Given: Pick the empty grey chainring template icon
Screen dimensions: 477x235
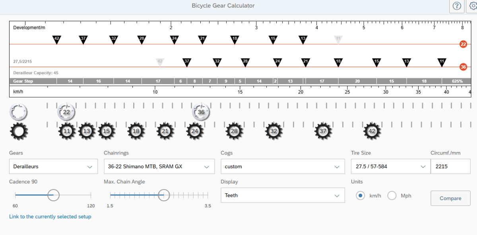Looking at the screenshot, I should 18,112.
